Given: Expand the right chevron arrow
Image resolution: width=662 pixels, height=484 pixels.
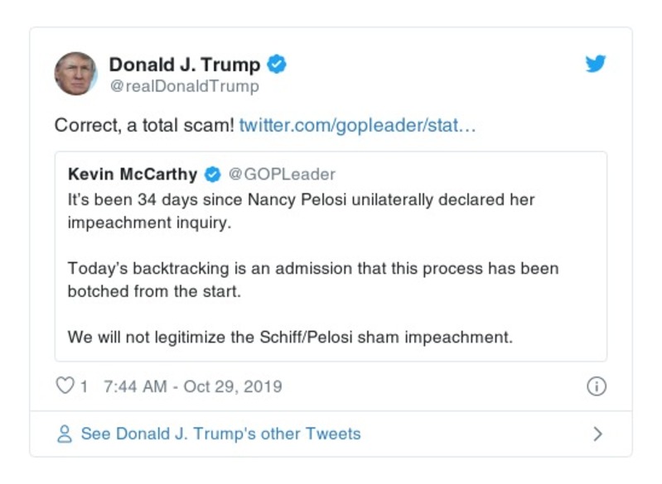Looking at the screenshot, I should pos(598,434).
